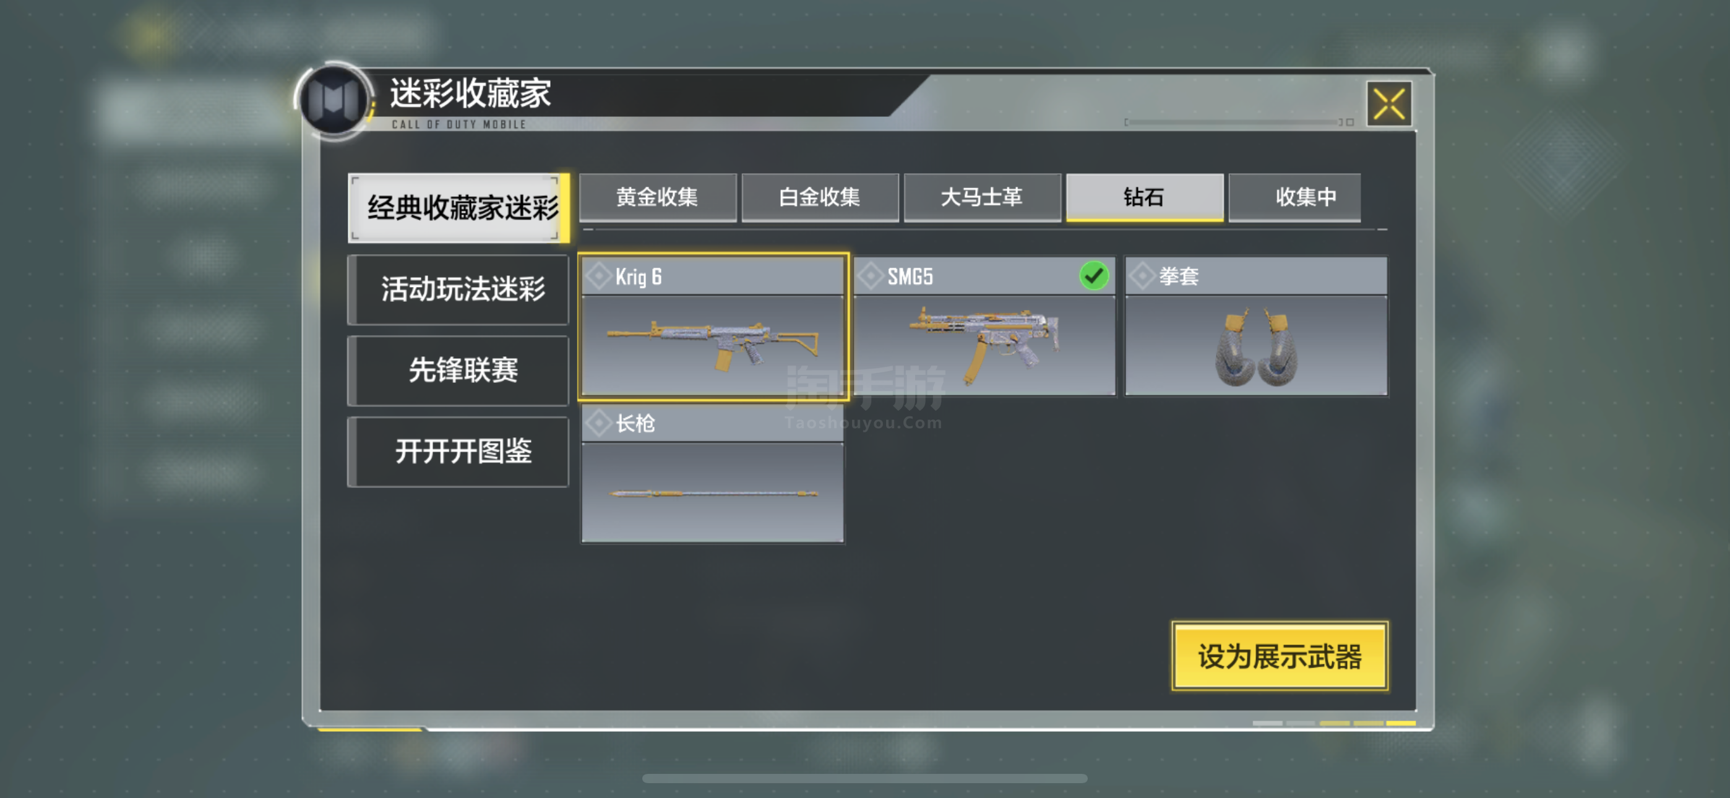The image size is (1730, 798).
Task: Select 经典收藏家迷彩 category
Action: tap(458, 208)
